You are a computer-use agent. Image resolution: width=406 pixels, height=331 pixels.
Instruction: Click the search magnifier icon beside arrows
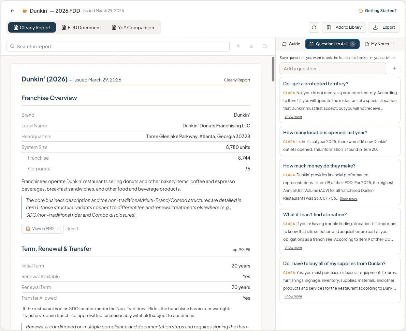[x=265, y=46]
